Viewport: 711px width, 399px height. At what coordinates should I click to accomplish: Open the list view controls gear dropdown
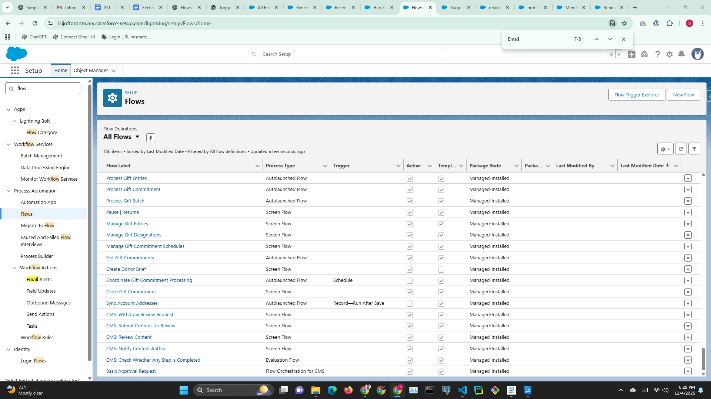pyautogui.click(x=665, y=149)
